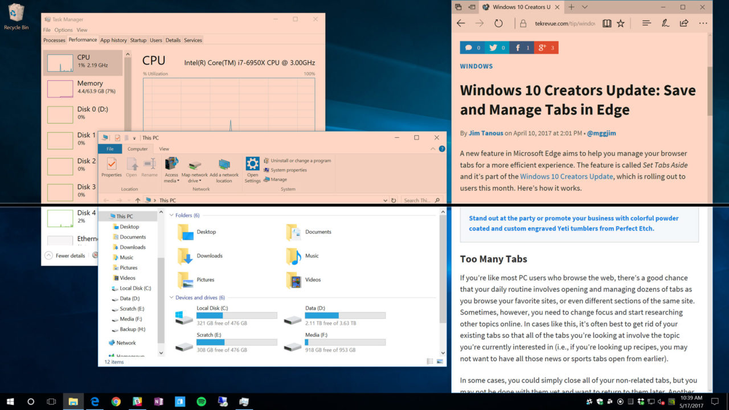Open the File tab in This PC window

(x=110, y=149)
